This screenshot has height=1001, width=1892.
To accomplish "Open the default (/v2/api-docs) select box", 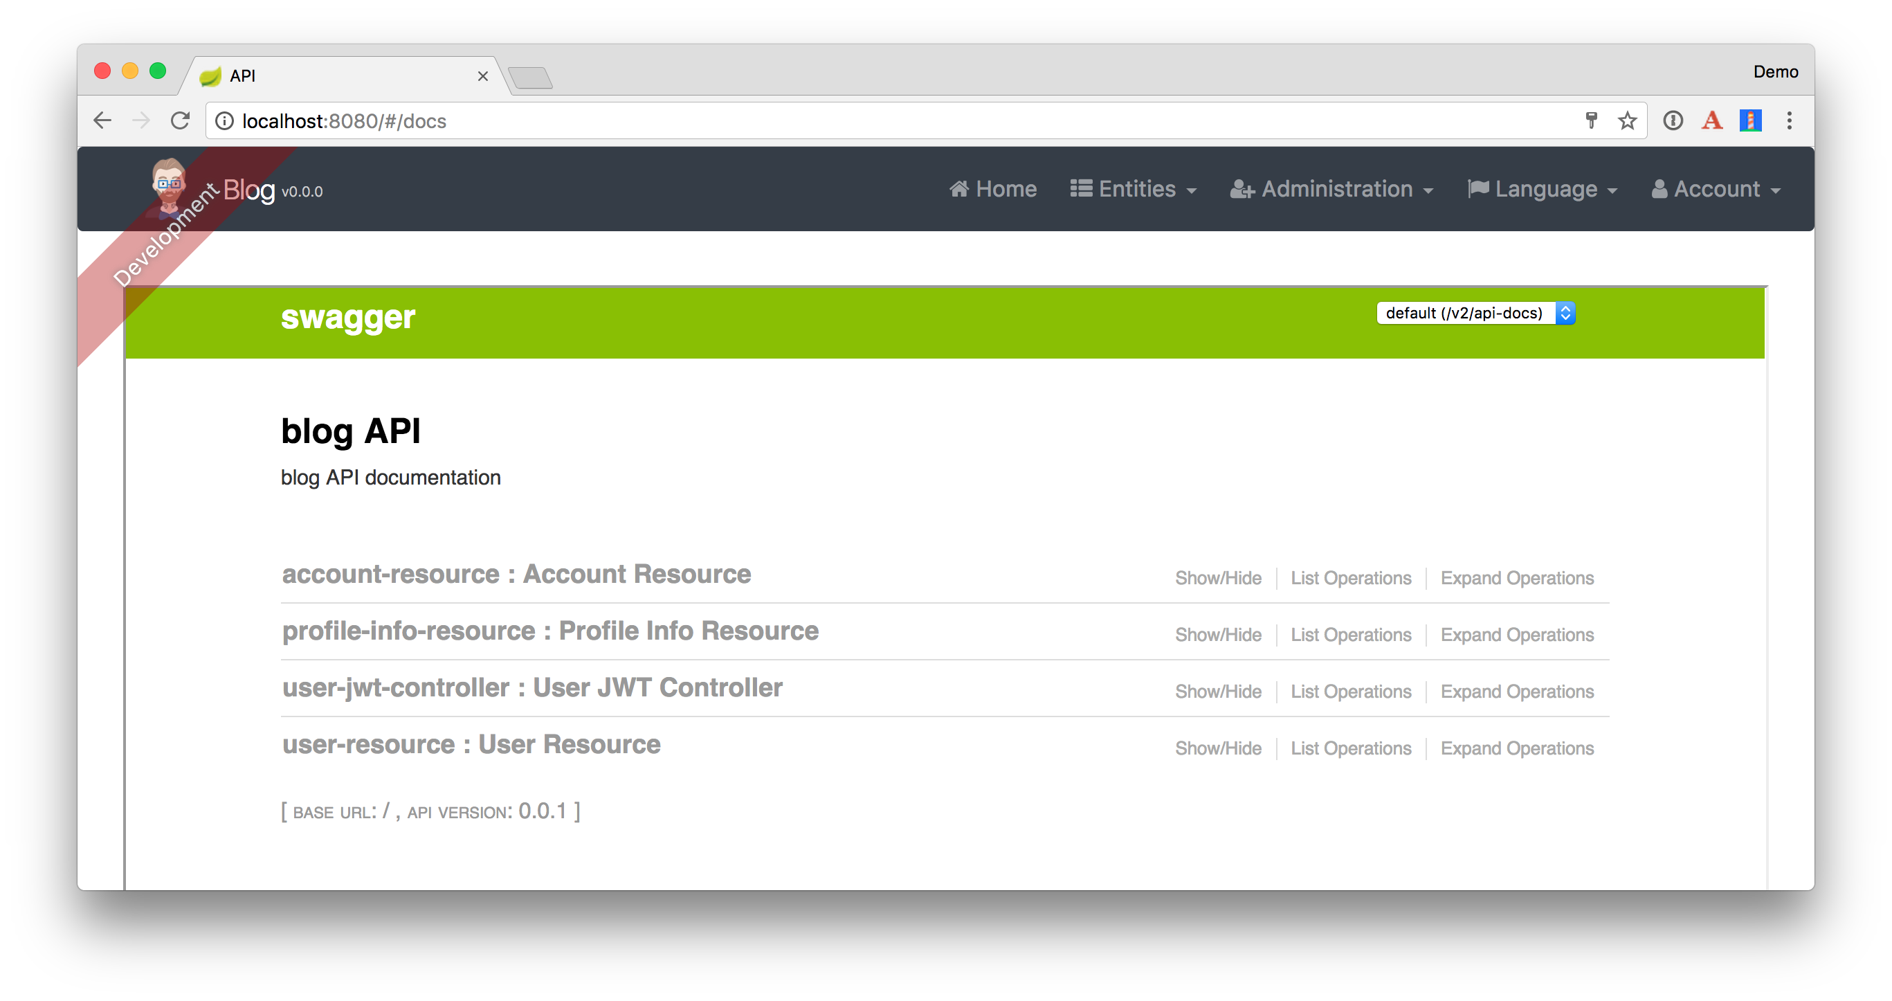I will 1475,313.
